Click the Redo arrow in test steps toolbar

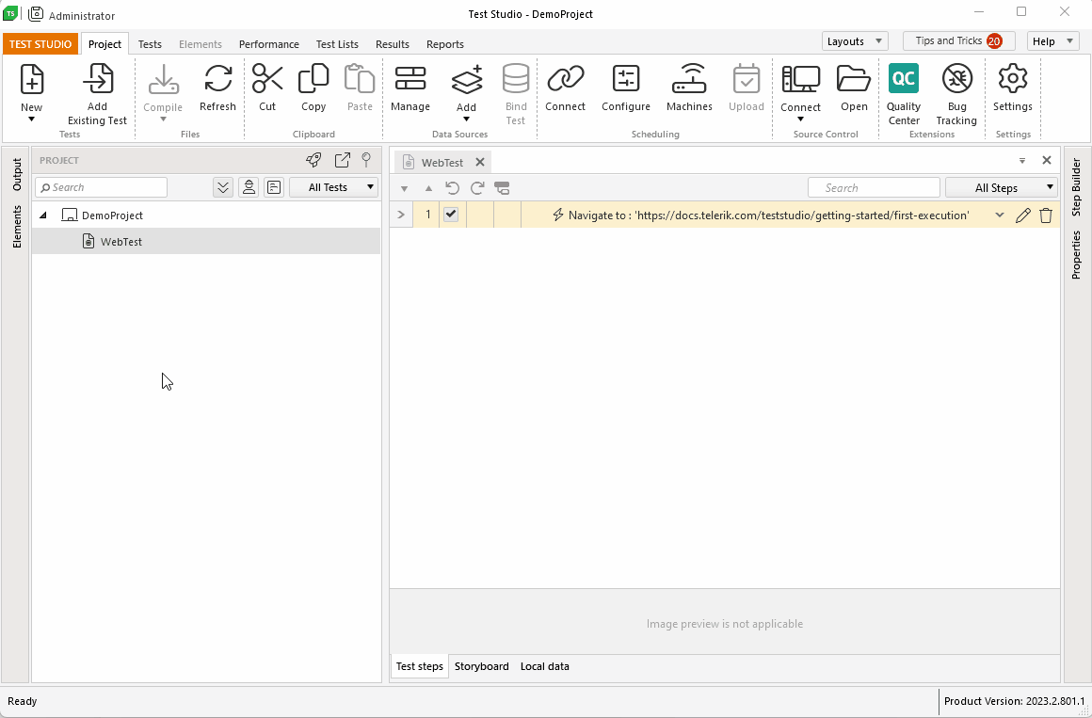coord(477,188)
